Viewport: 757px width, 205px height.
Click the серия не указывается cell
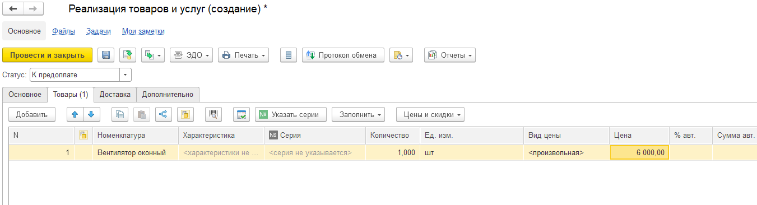pyautogui.click(x=315, y=152)
